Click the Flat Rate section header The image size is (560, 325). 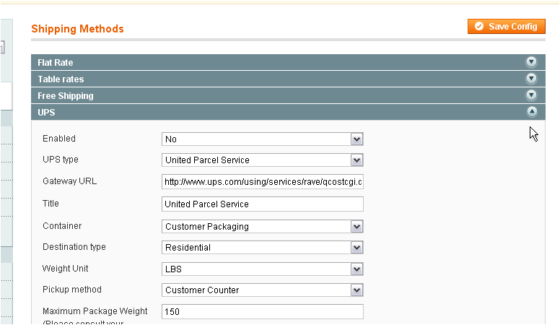point(288,62)
